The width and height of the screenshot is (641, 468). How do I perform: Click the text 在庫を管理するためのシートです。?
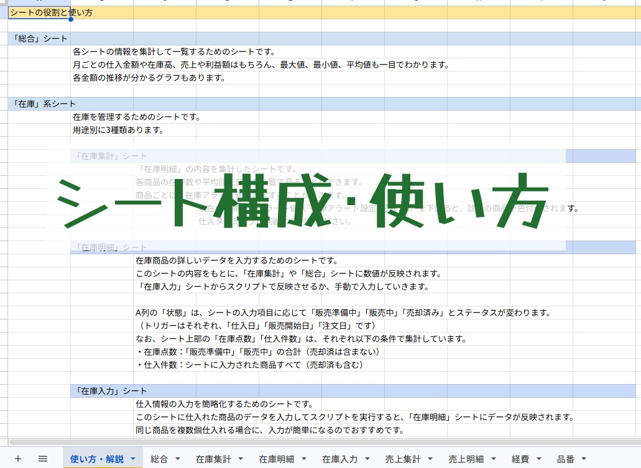tap(137, 117)
